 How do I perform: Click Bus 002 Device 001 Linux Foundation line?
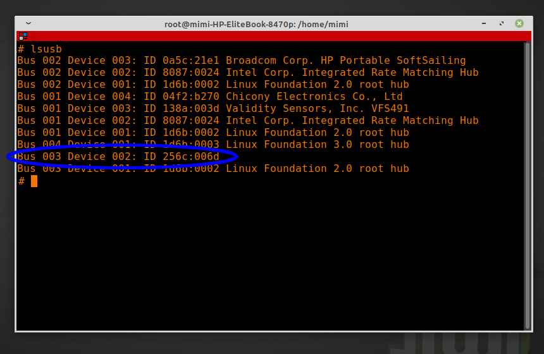(x=213, y=84)
